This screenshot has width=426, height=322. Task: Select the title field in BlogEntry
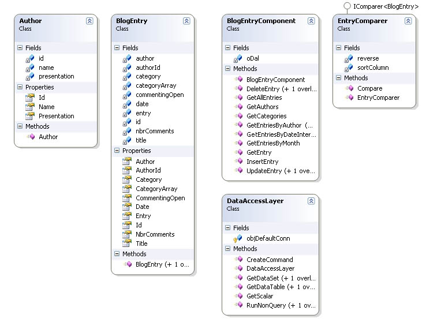(141, 140)
